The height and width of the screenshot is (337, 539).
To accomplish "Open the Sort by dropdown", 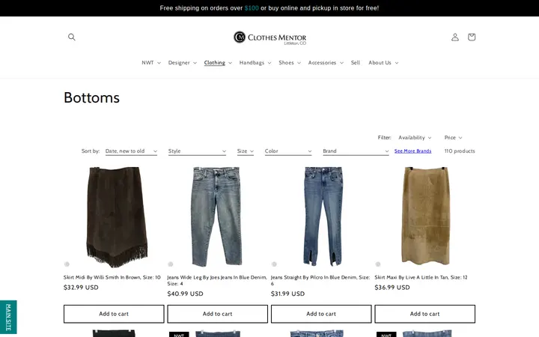I will pos(131,151).
